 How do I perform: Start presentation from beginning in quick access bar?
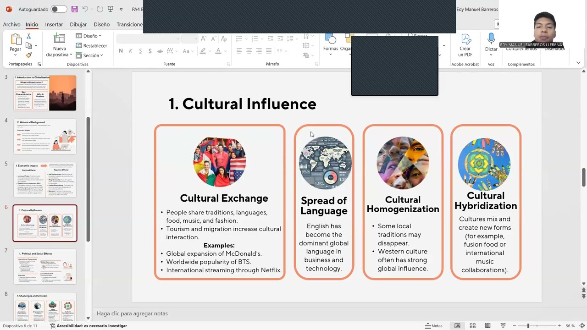(x=111, y=9)
